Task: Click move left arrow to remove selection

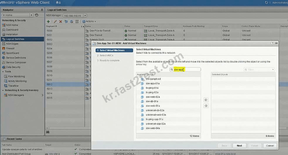Action: 206,106
